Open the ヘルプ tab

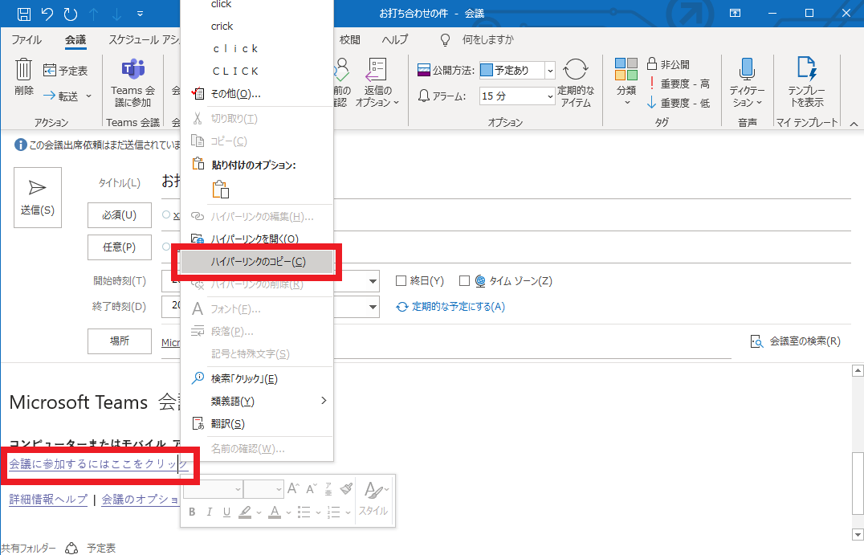(395, 39)
